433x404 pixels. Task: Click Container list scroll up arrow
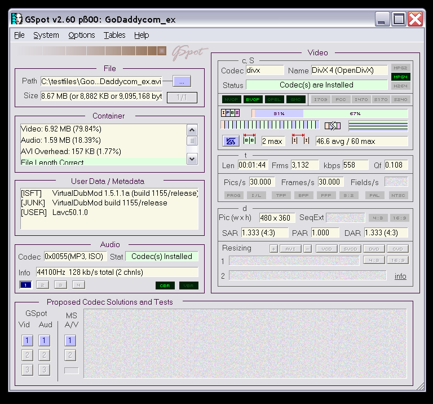[192, 130]
